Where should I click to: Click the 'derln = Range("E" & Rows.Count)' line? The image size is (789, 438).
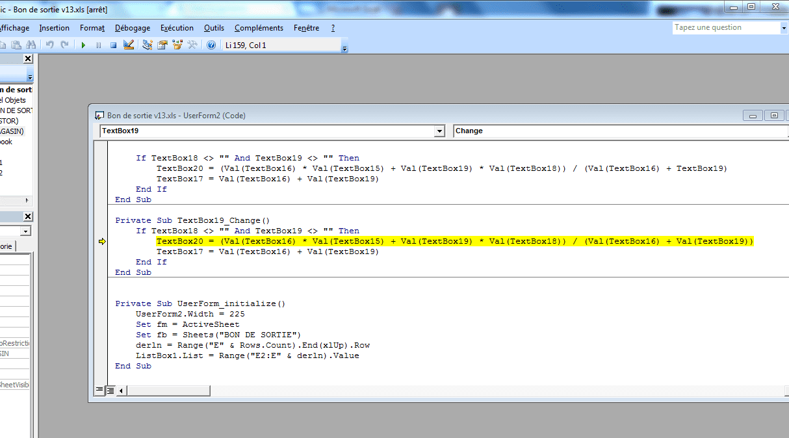click(253, 345)
